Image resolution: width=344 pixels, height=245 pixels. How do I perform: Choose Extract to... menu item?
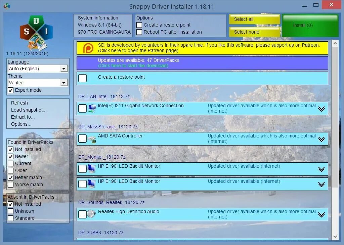[23, 117]
